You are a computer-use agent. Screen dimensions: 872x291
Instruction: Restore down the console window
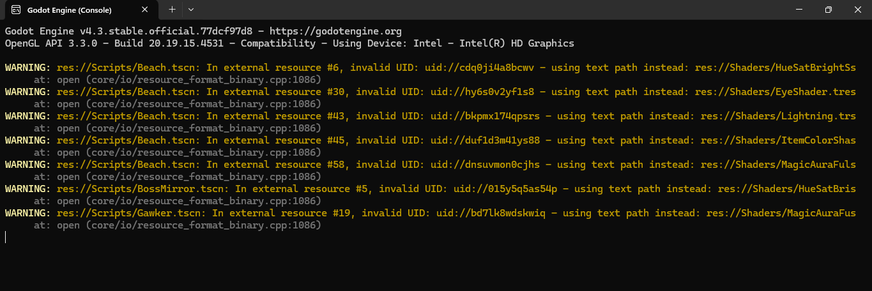(x=828, y=10)
